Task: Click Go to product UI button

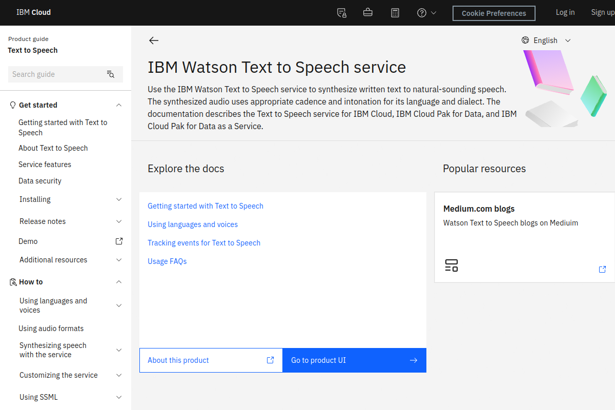Action: tap(355, 360)
